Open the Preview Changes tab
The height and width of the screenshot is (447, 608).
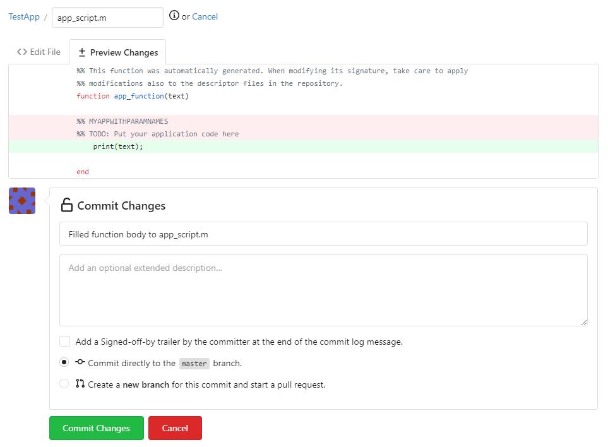coord(117,52)
